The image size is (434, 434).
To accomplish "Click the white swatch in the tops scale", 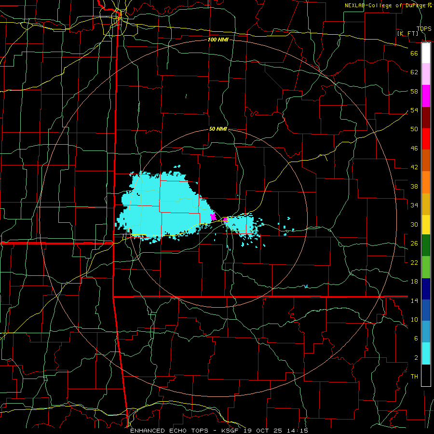I will pos(426,53).
